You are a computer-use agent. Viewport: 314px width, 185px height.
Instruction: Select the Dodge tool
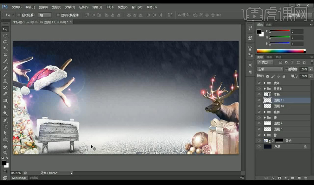[5, 113]
